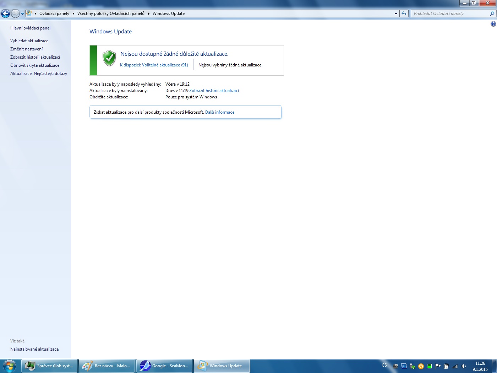
Task: Open Hlavní ovládací panel
Action: [31, 28]
